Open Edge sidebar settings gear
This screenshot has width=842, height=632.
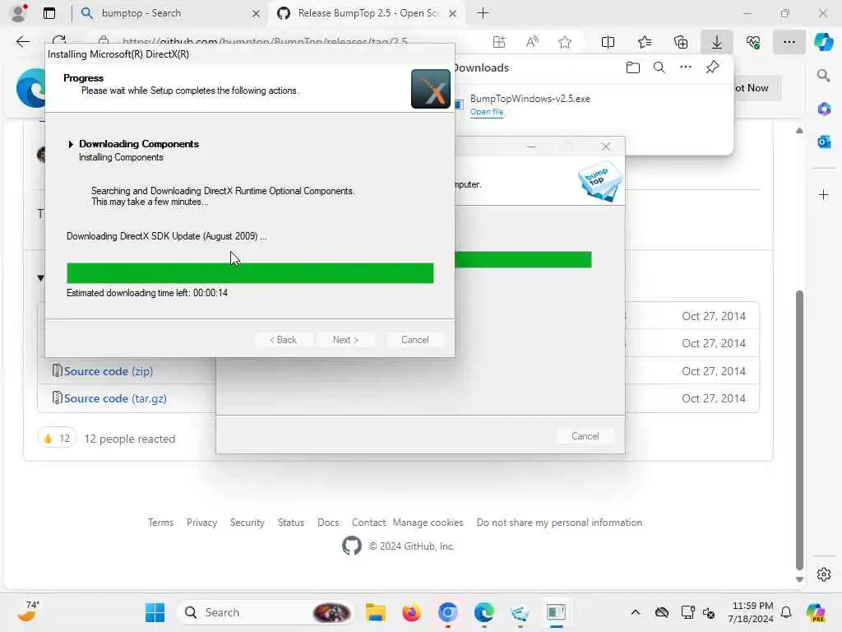pyautogui.click(x=823, y=574)
